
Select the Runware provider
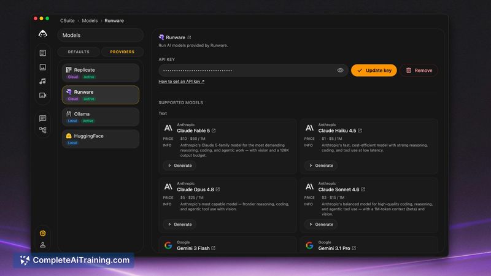[x=101, y=95]
